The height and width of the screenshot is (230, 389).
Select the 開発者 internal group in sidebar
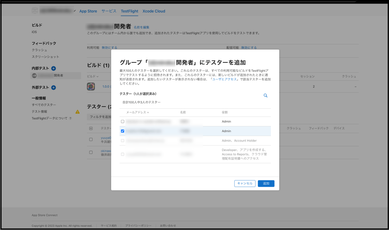click(x=56, y=76)
